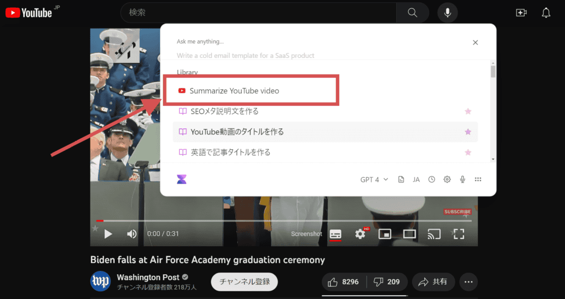565x299 pixels.
Task: Dislike the video with 209 dislikes
Action: pyautogui.click(x=387, y=282)
